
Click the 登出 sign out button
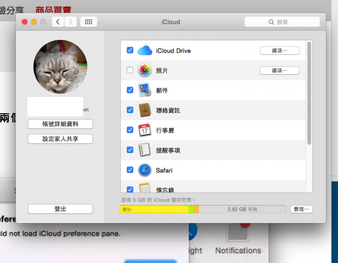(x=61, y=209)
